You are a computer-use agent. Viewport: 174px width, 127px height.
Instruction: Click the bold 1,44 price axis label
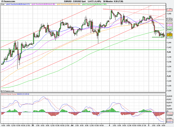[x=169, y=52]
